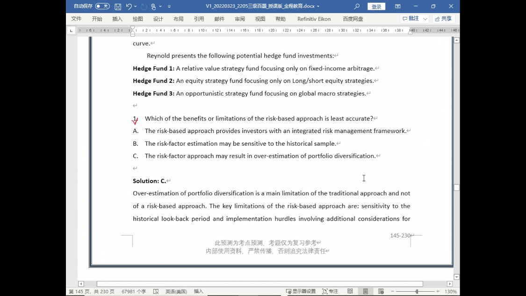Open the 插入 (Insert) ribbon tab

(x=117, y=19)
